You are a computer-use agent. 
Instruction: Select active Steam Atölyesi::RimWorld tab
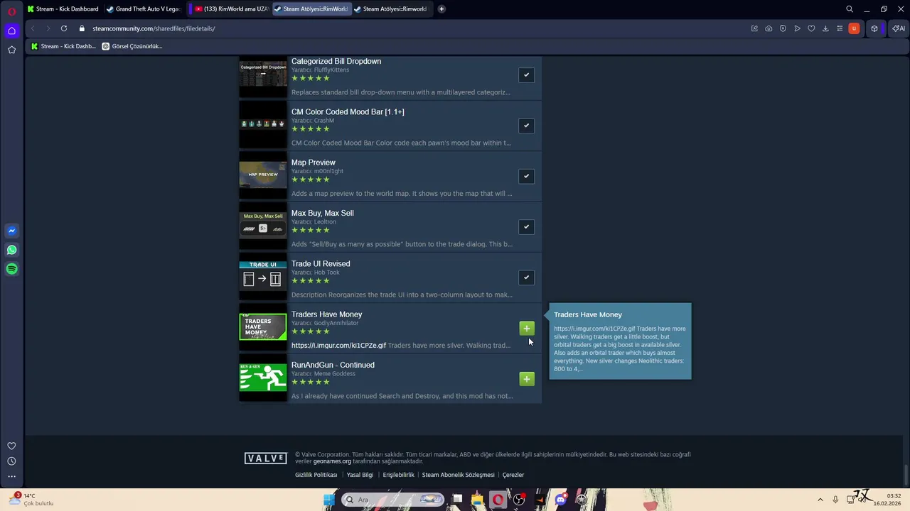(311, 9)
